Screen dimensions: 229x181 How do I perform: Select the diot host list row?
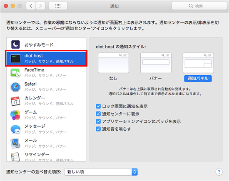pos(46,58)
